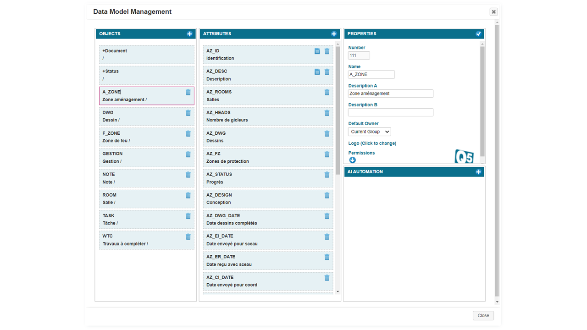587x330 pixels.
Task: Focus the Name input field
Action: click(x=371, y=74)
